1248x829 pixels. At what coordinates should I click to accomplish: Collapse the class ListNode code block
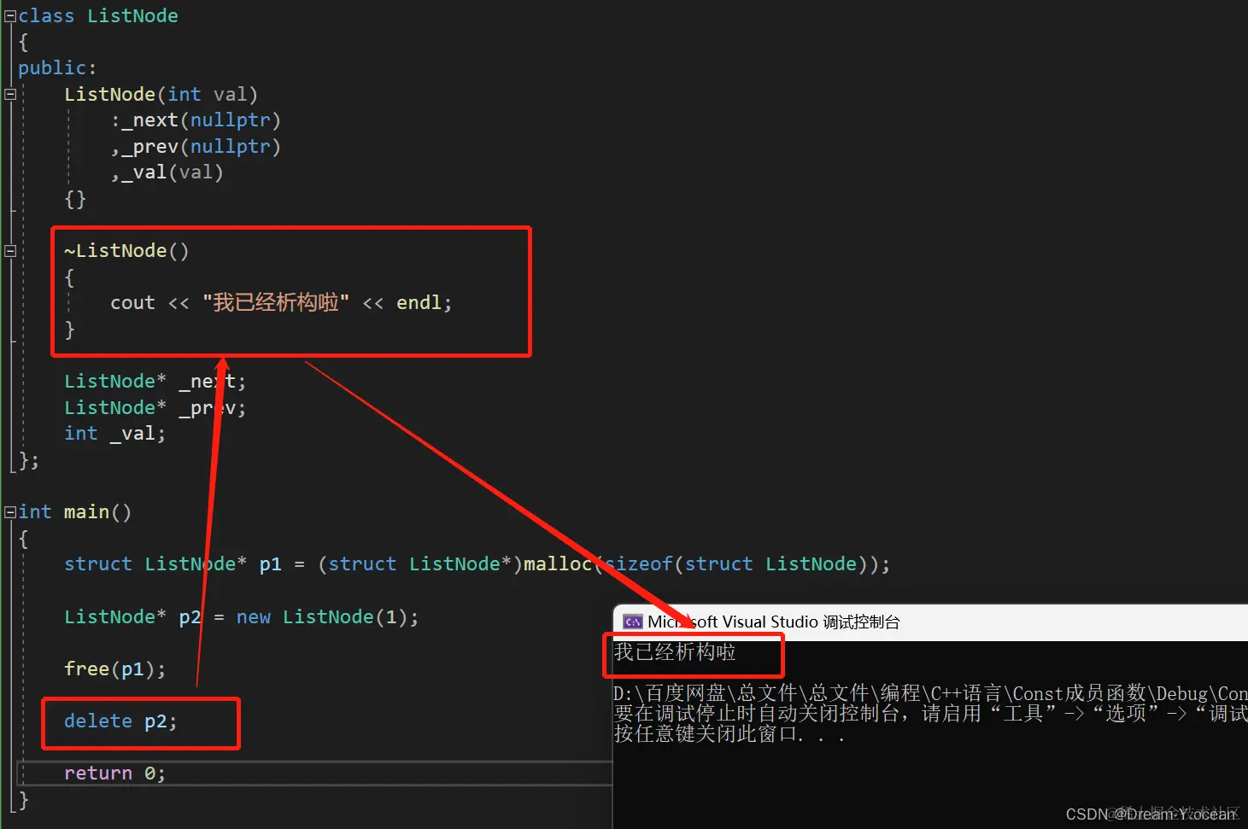coord(10,15)
